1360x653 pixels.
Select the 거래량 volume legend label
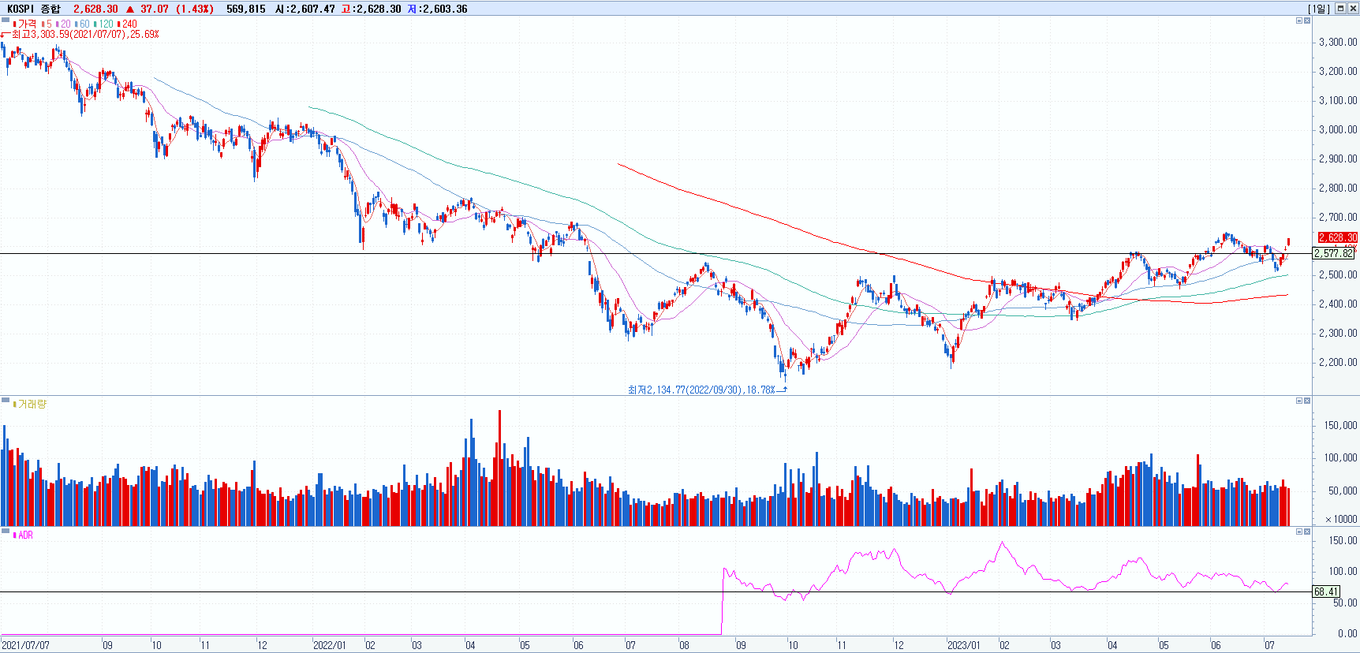(x=30, y=404)
